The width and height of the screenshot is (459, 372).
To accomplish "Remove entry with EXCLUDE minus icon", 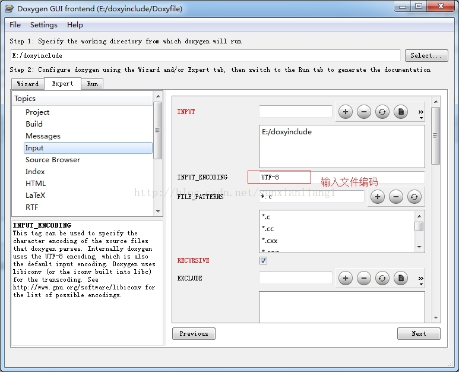I will point(364,278).
